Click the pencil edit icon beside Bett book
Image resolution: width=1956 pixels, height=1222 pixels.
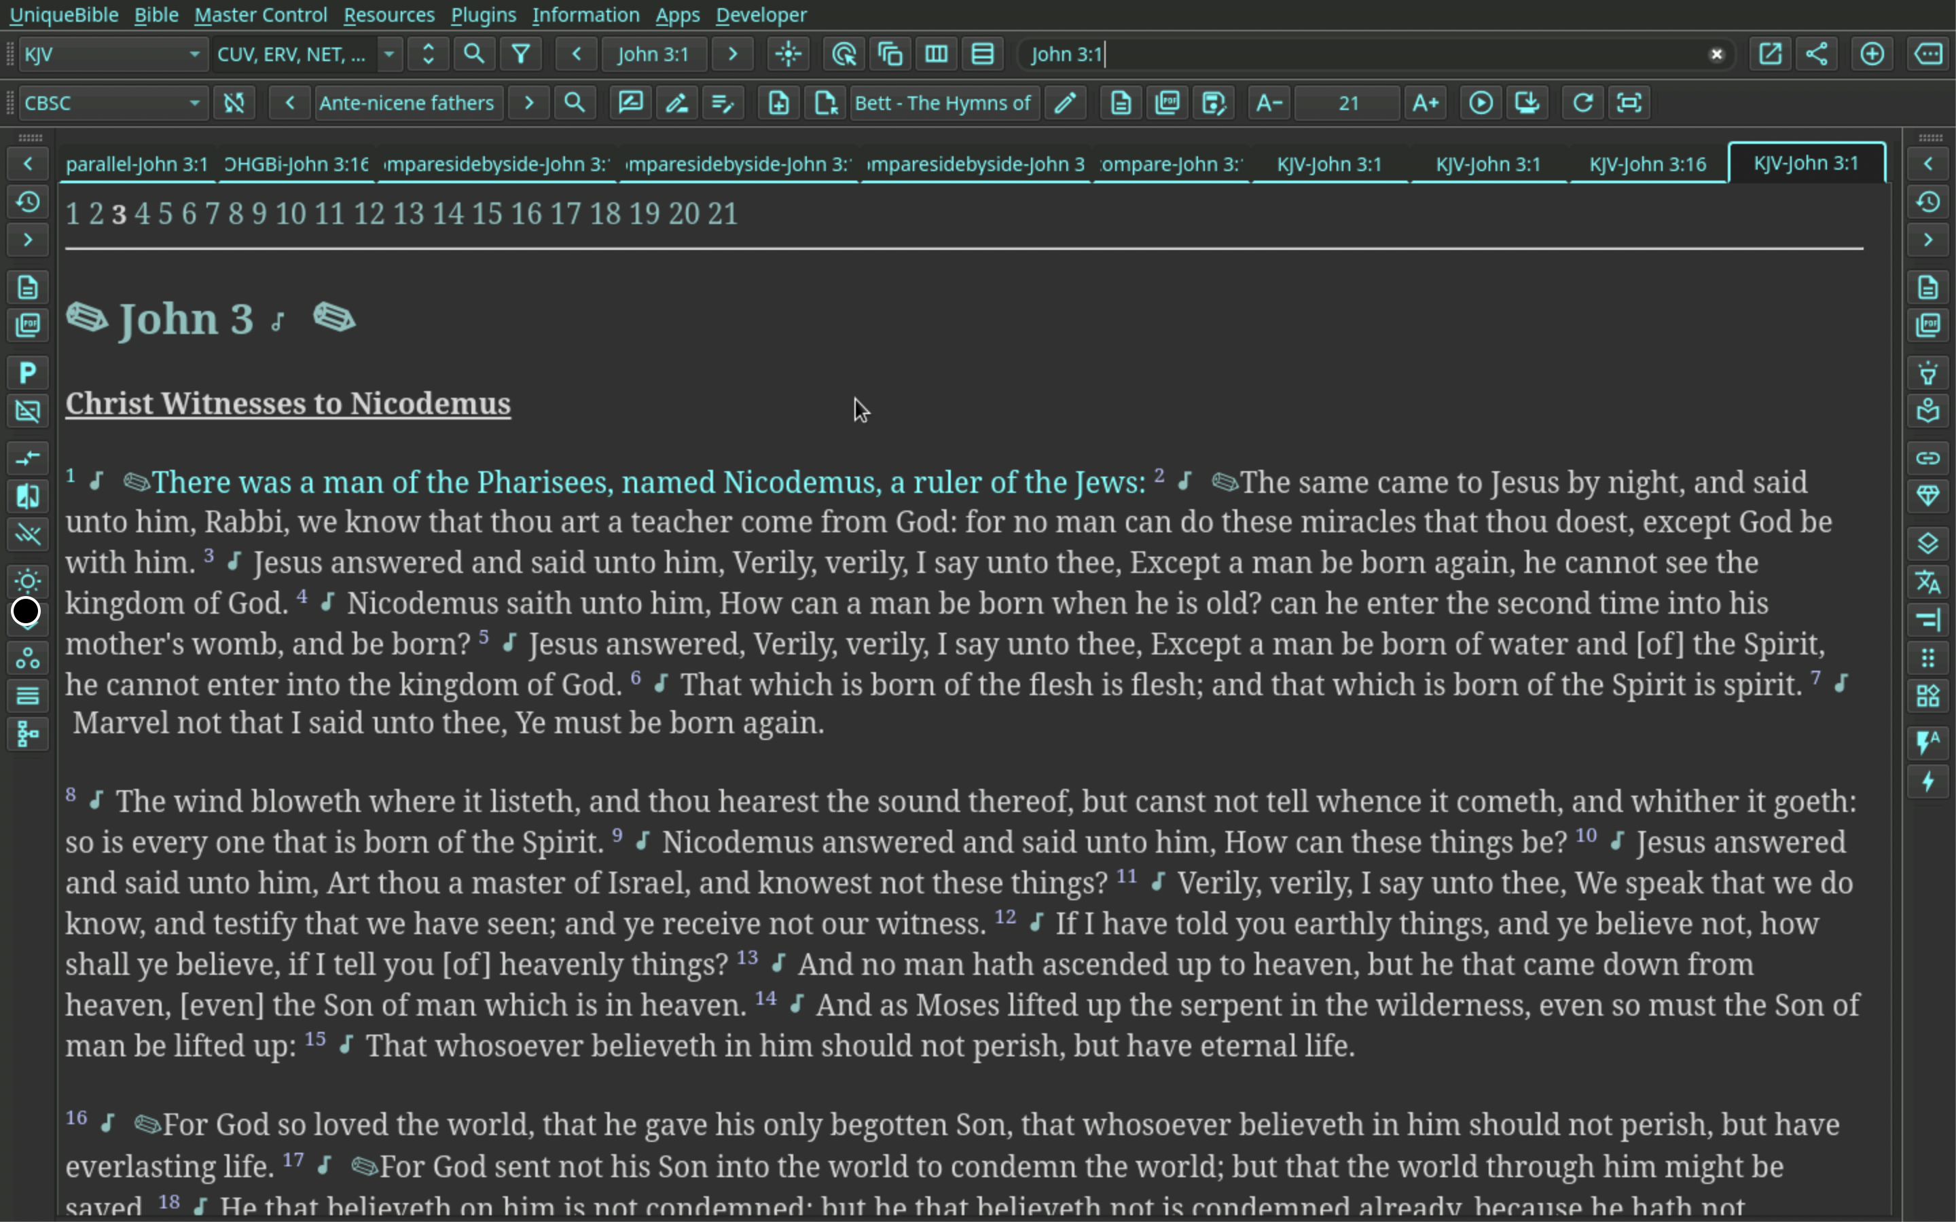click(x=1066, y=103)
